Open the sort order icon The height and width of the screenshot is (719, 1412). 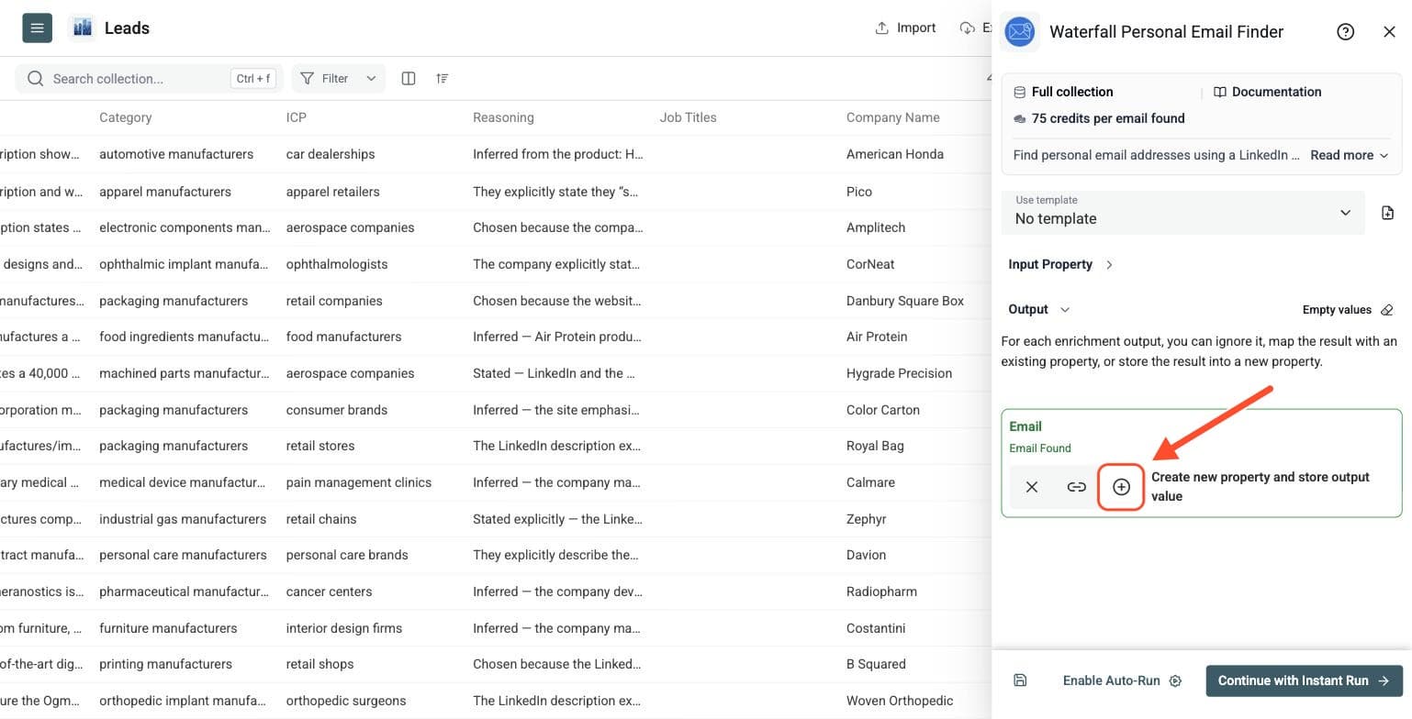click(x=443, y=78)
